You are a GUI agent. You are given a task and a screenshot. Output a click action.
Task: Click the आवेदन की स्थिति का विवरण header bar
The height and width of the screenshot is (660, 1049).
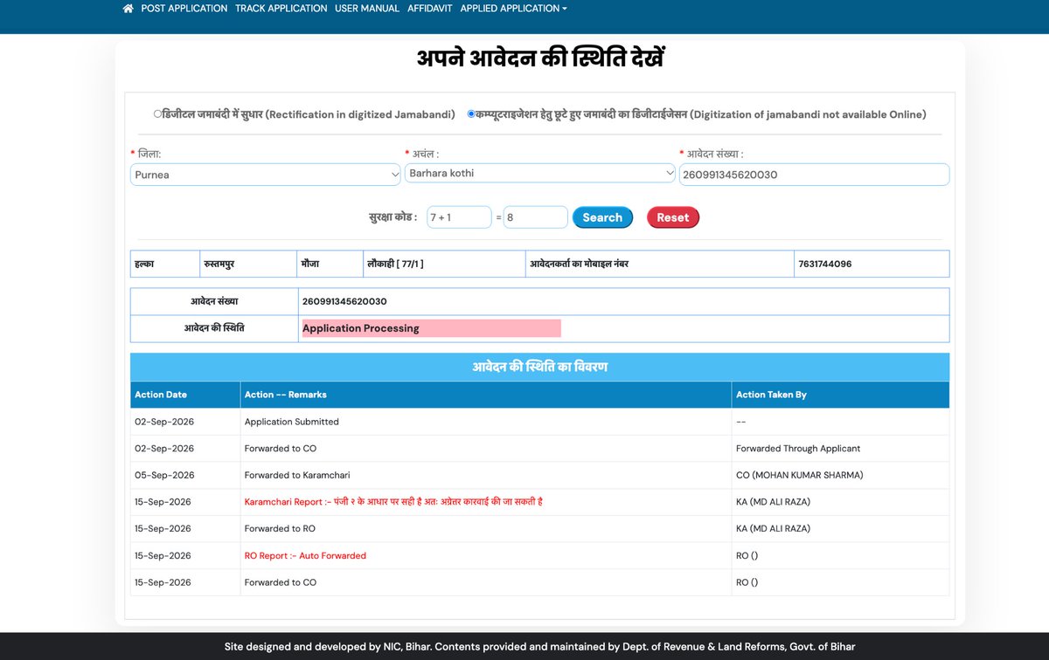539,367
